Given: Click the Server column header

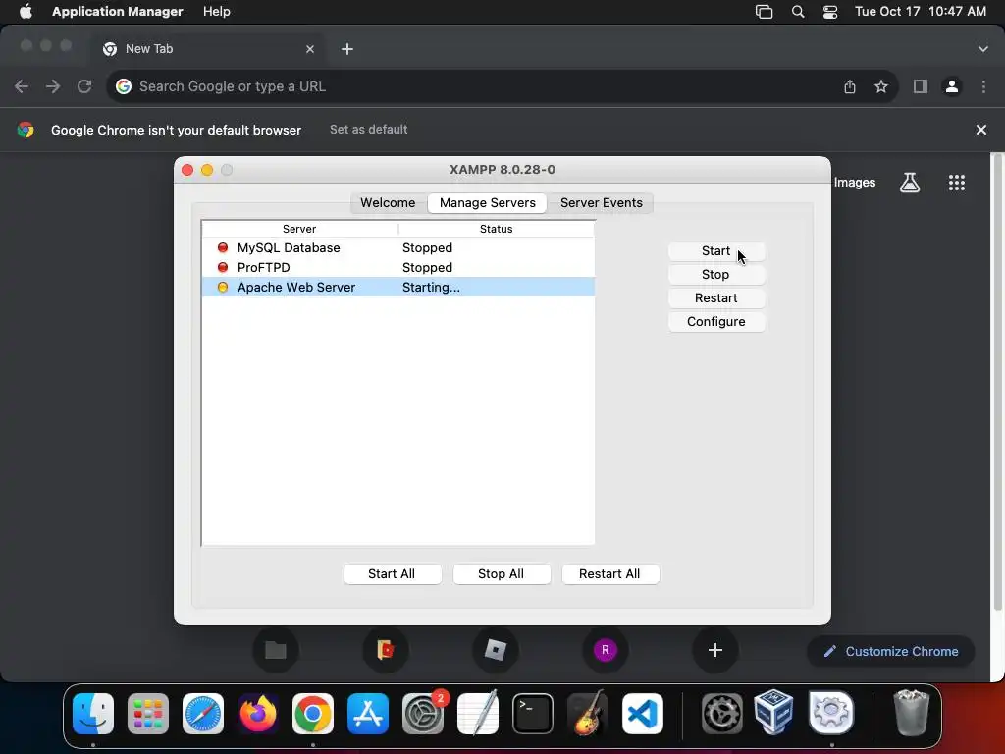Looking at the screenshot, I should [x=299, y=229].
